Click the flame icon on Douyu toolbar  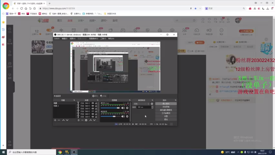[135, 30]
